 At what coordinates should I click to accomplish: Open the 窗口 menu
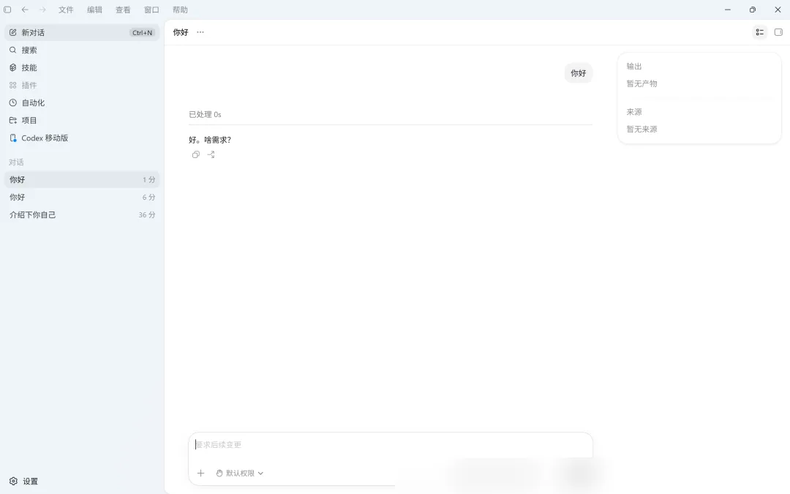151,10
